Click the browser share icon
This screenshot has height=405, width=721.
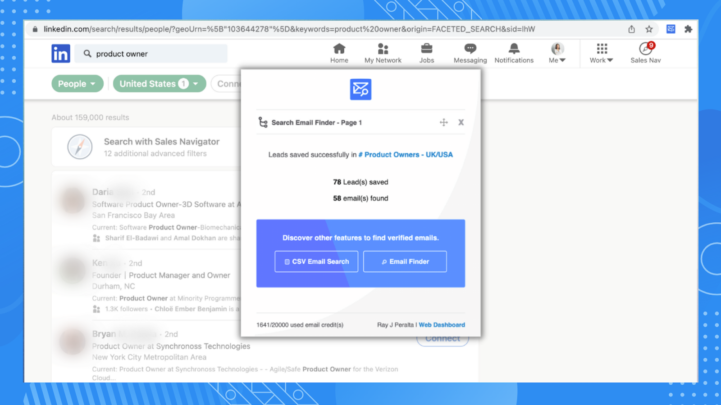[x=632, y=29]
